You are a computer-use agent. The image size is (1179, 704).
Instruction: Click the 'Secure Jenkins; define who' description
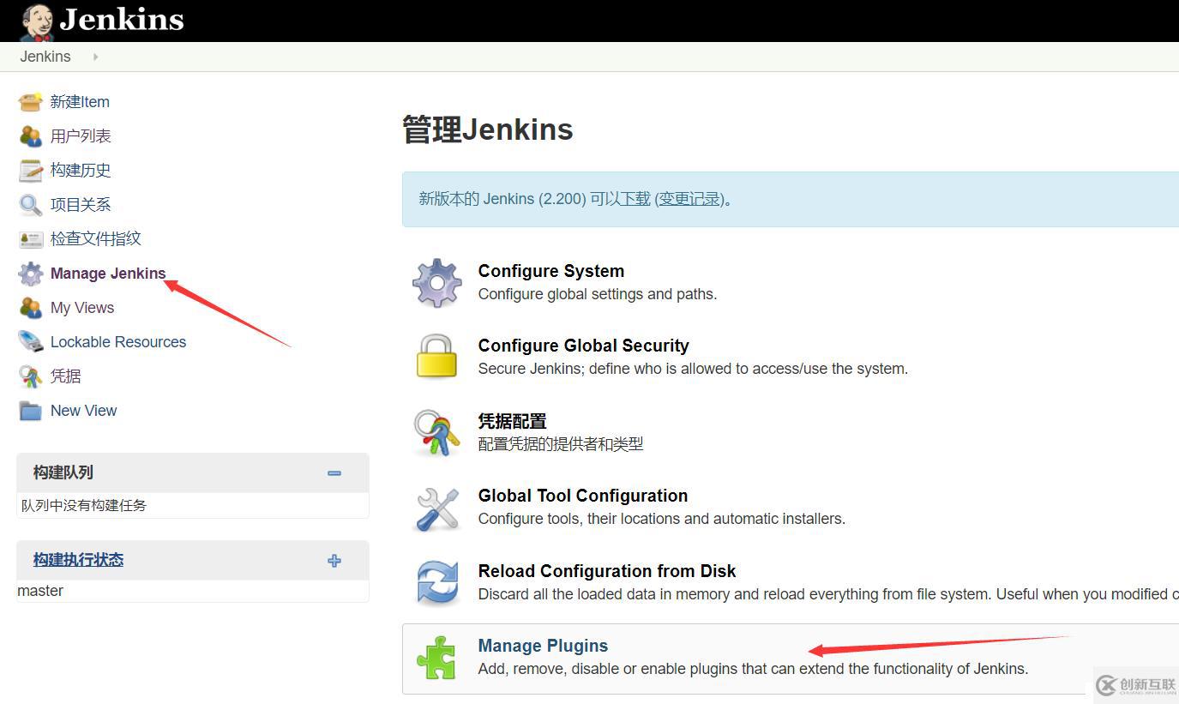693,369
